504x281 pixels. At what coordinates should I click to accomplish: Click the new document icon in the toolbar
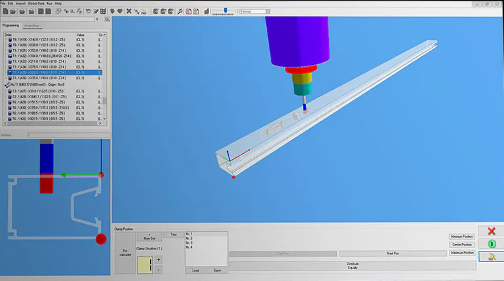(x=5, y=11)
